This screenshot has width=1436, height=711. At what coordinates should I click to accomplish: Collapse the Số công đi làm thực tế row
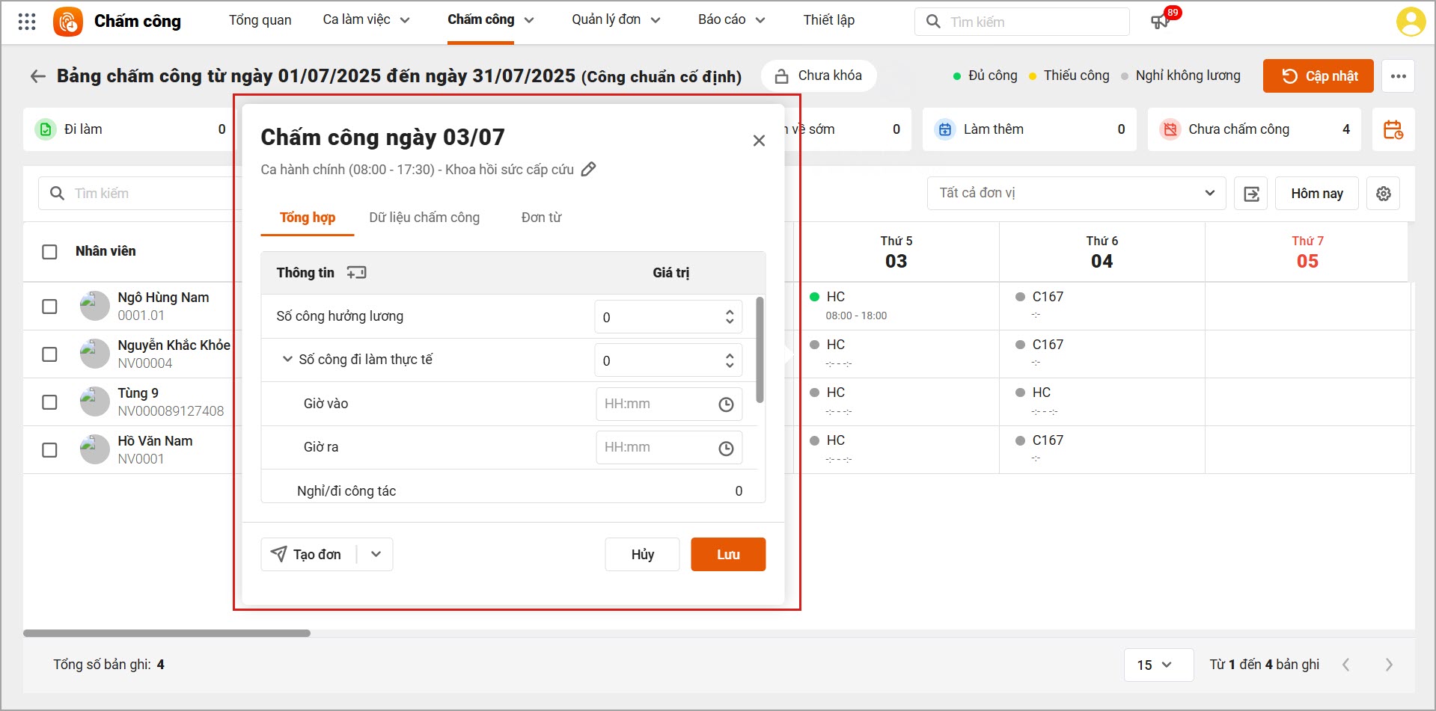(x=287, y=360)
